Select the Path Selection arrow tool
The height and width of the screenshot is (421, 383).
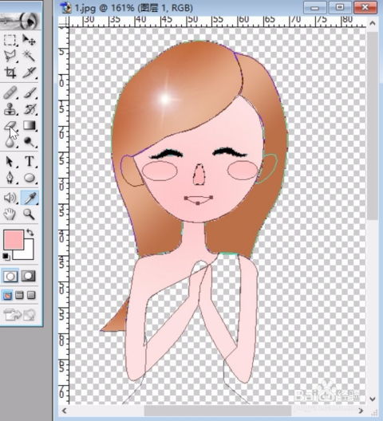(10, 162)
